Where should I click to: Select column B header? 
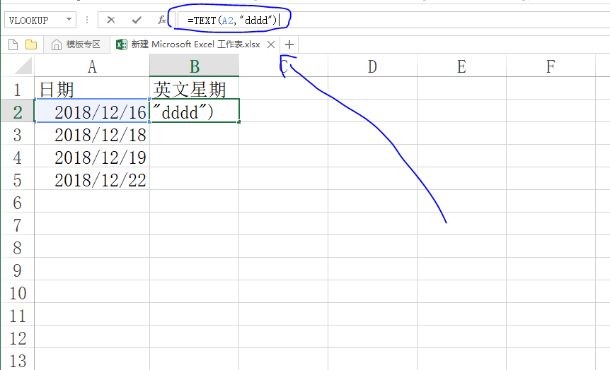click(x=194, y=66)
